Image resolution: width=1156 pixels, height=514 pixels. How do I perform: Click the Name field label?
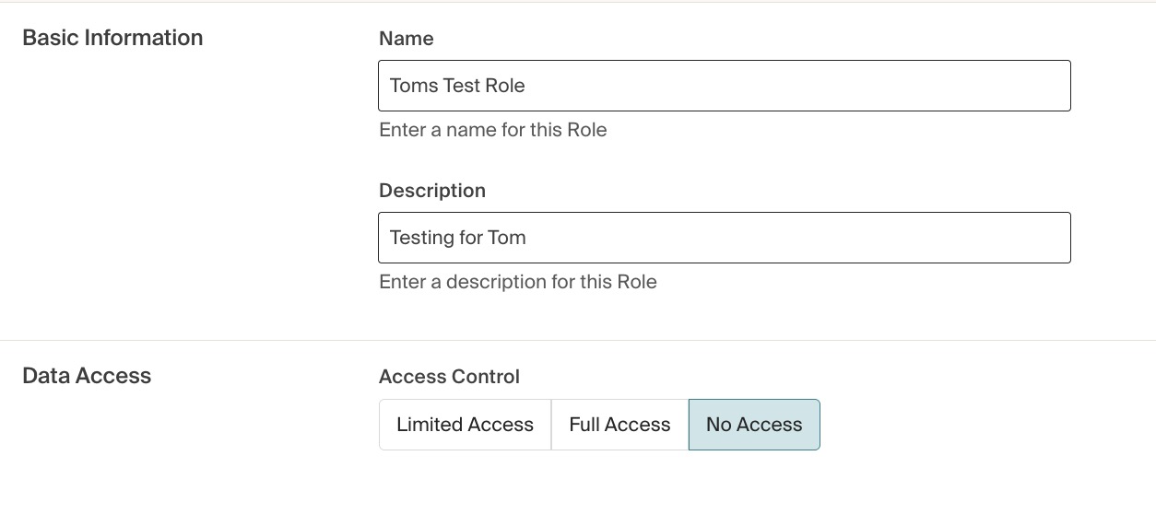pos(406,39)
